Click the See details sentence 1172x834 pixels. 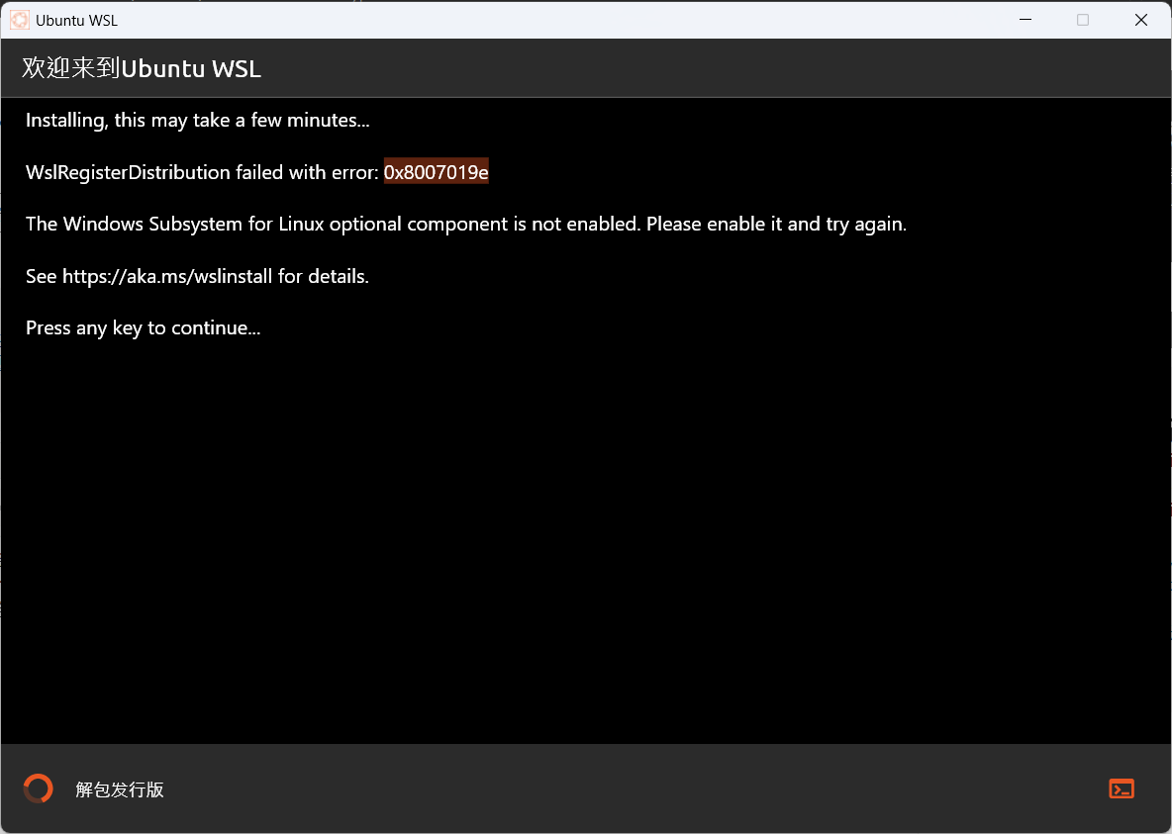(197, 276)
